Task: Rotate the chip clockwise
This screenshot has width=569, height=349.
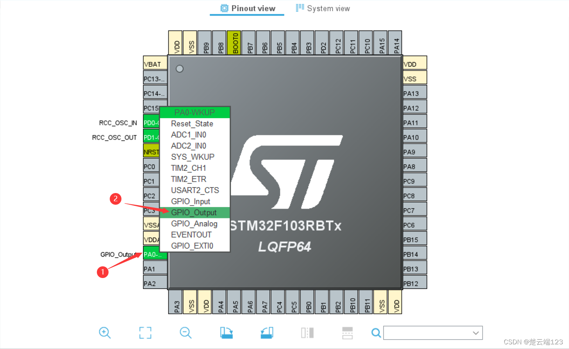Action: coord(227,333)
